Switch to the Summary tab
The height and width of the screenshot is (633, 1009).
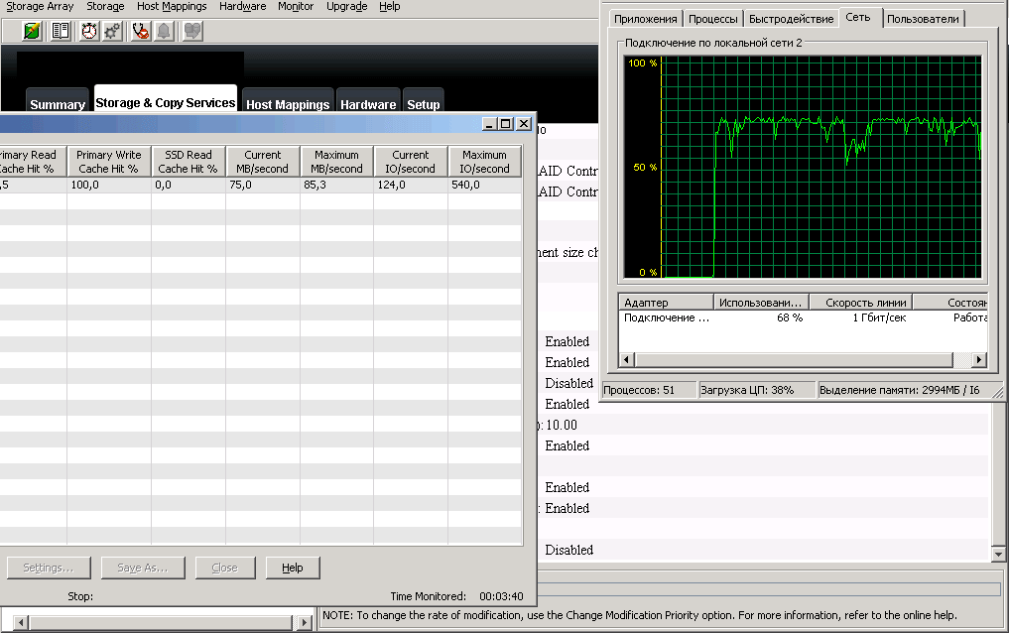tap(58, 104)
